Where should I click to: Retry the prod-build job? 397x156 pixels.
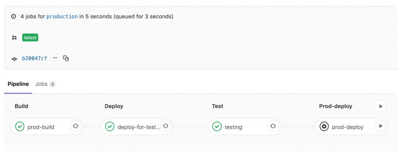pyautogui.click(x=76, y=126)
